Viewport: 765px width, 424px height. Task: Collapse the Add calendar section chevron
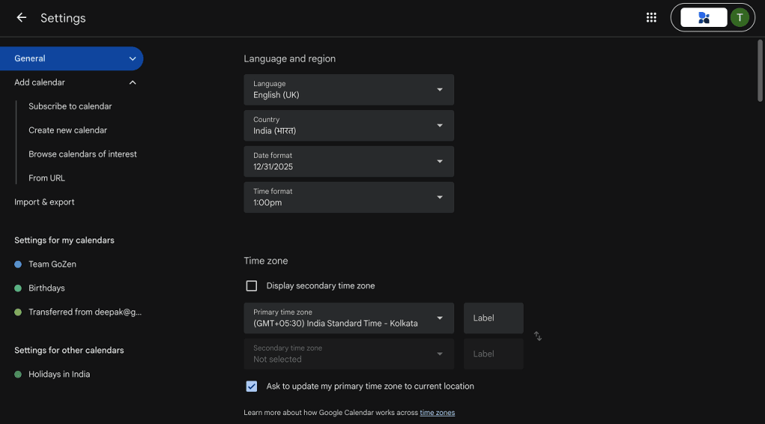[132, 82]
